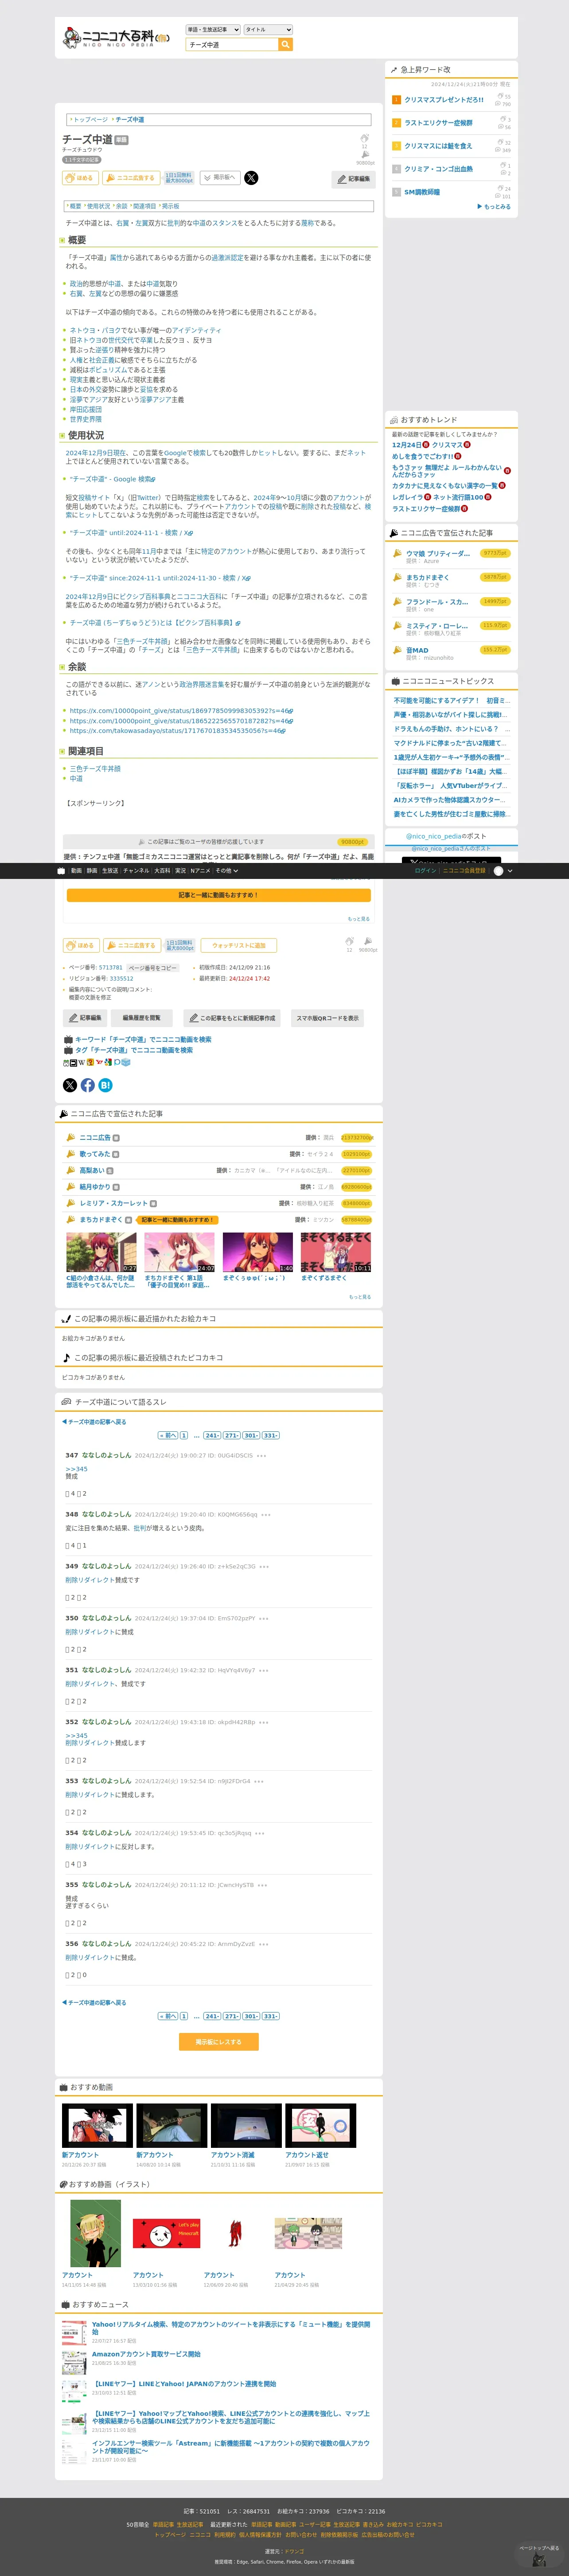Click the ログイン link in the nav bar
Image resolution: width=569 pixels, height=2576 pixels.
425,871
